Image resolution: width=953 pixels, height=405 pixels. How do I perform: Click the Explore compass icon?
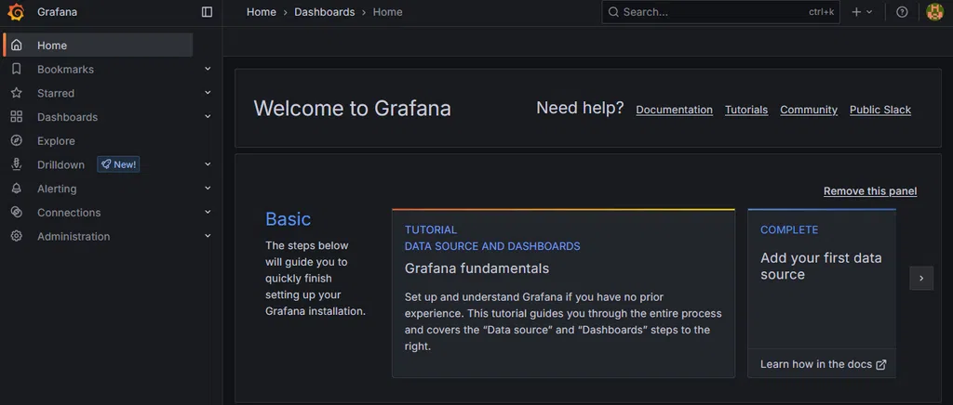click(x=17, y=140)
